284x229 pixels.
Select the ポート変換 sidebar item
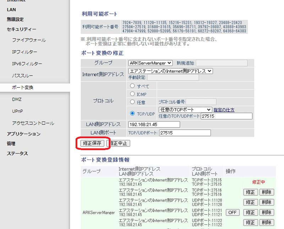pos(22,88)
